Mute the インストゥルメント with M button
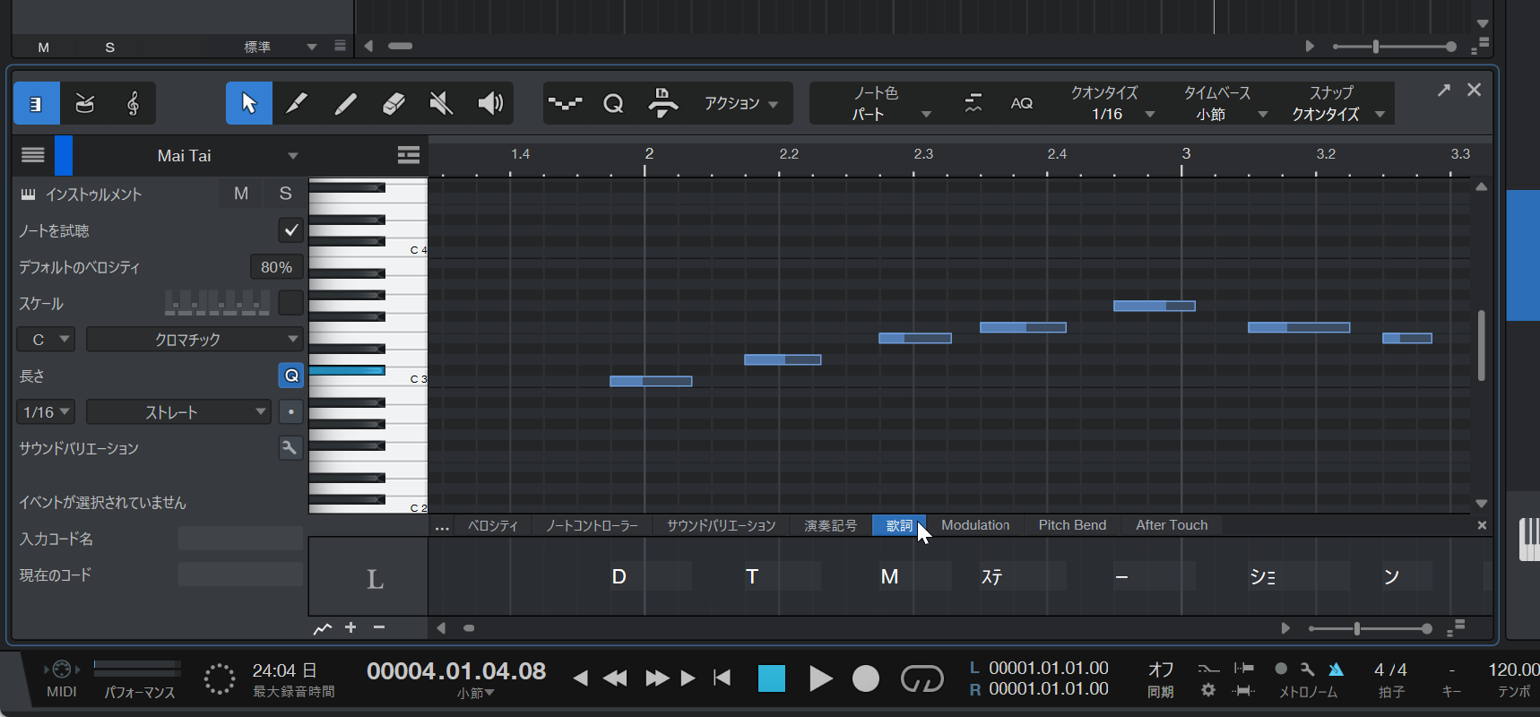Viewport: 1540px width, 717px height. (x=241, y=194)
